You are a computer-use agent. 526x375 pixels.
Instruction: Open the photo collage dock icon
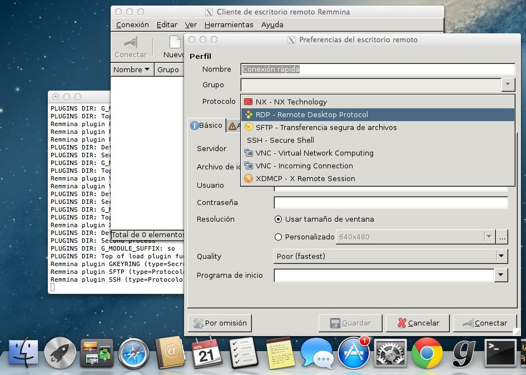(x=97, y=353)
